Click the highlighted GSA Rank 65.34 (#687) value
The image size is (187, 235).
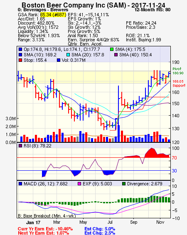[53, 15]
